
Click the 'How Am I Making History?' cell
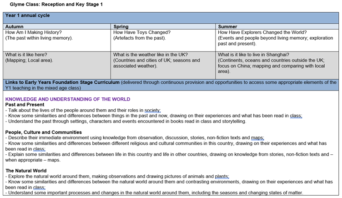pos(33,32)
